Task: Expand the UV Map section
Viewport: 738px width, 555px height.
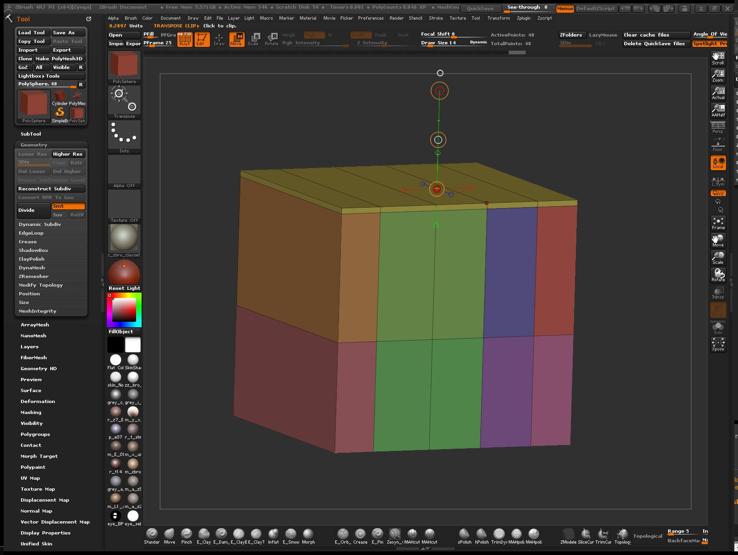Action: pyautogui.click(x=30, y=478)
